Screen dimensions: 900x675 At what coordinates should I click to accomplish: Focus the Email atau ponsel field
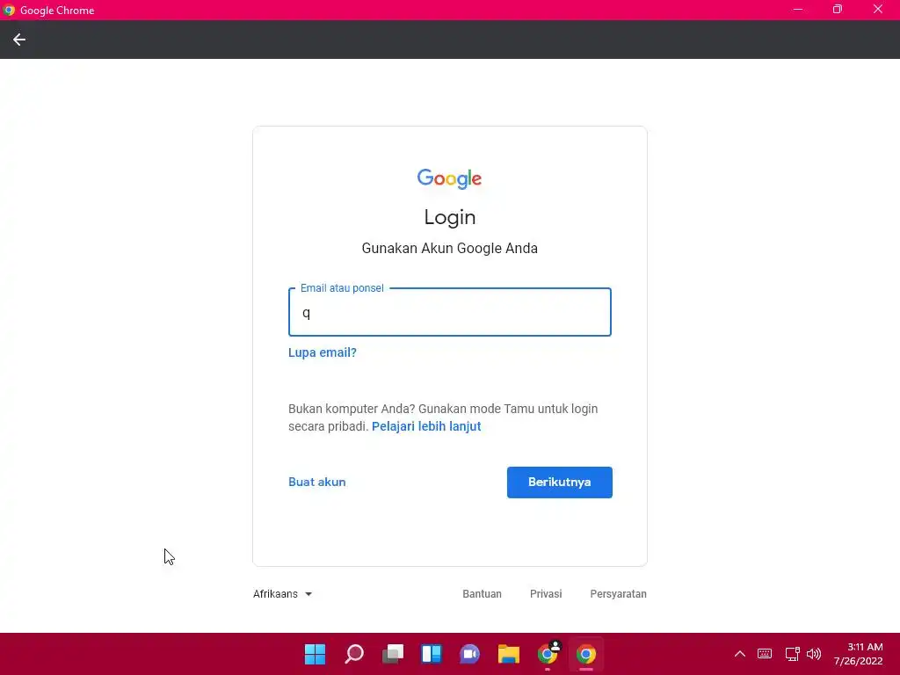point(449,312)
